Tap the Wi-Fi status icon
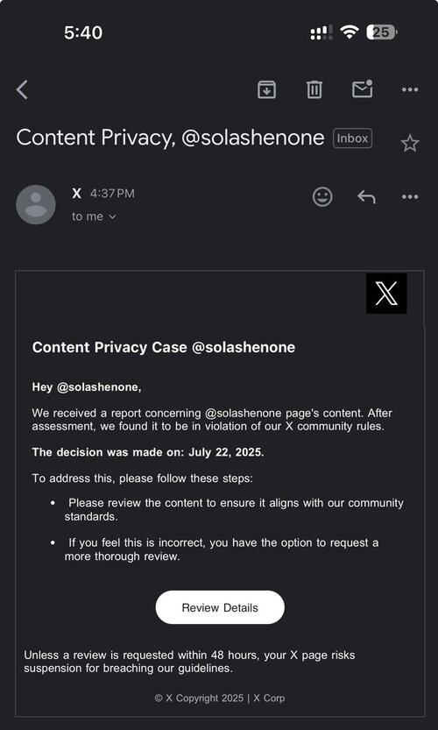This screenshot has width=438, height=730. coord(350,32)
